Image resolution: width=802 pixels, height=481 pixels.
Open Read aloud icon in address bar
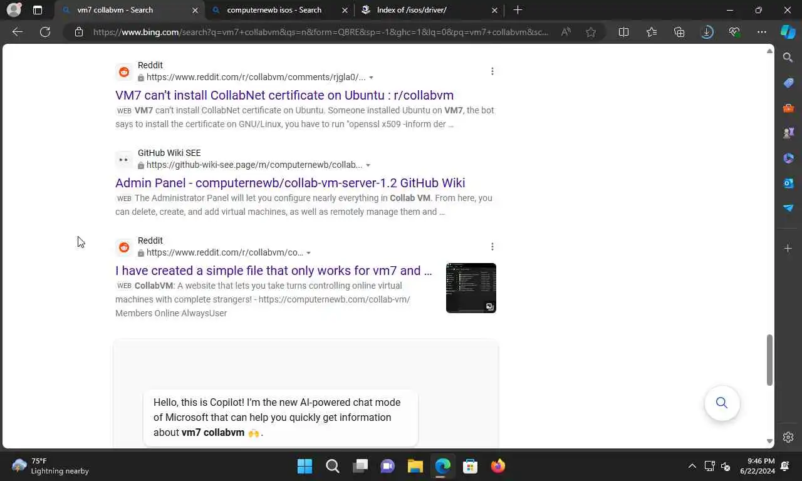click(566, 32)
